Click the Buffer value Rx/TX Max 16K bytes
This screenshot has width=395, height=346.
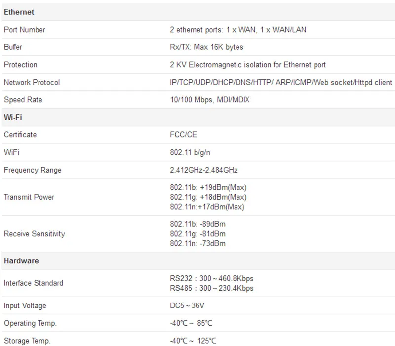(206, 47)
